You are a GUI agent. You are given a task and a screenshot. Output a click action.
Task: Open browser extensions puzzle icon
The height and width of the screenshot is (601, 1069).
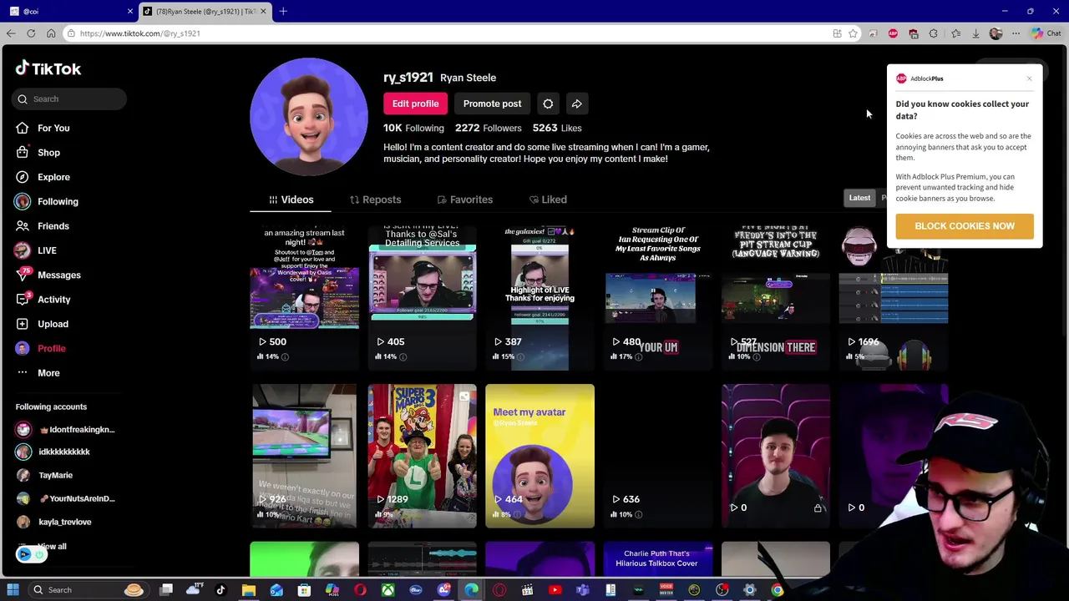pos(933,33)
